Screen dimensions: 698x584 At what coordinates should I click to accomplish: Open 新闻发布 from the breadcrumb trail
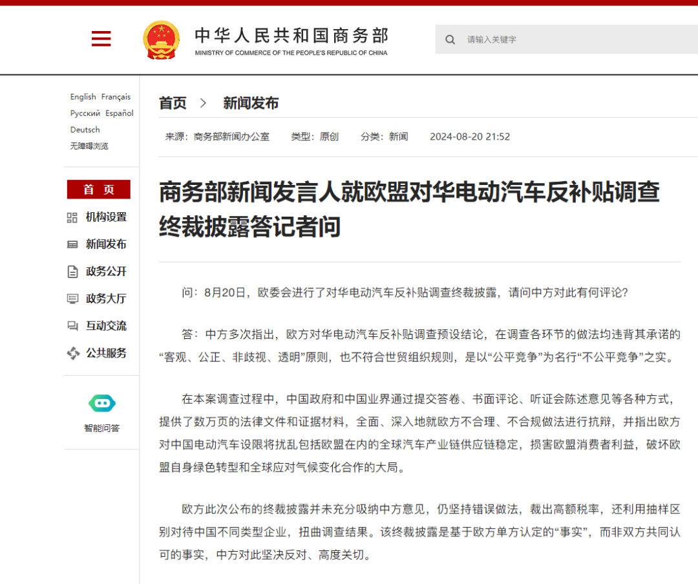[250, 103]
